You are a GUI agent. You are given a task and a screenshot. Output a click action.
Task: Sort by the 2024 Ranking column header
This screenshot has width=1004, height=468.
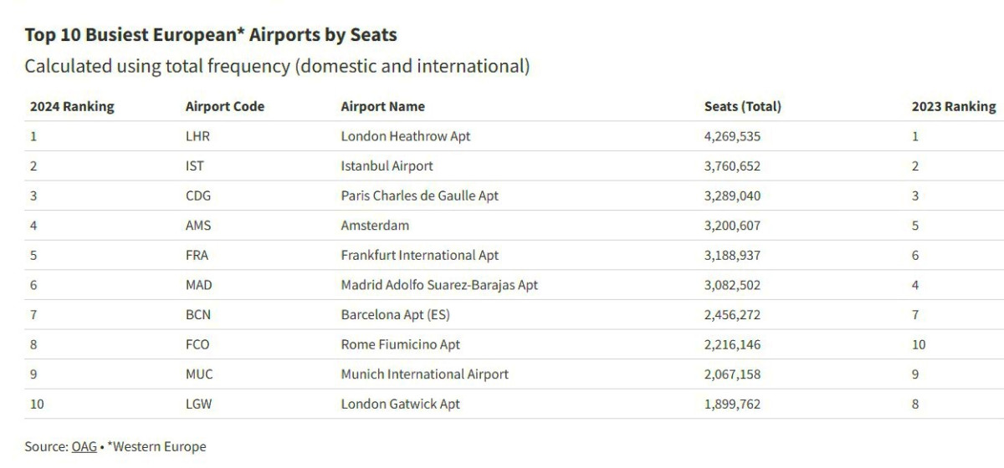tap(72, 106)
